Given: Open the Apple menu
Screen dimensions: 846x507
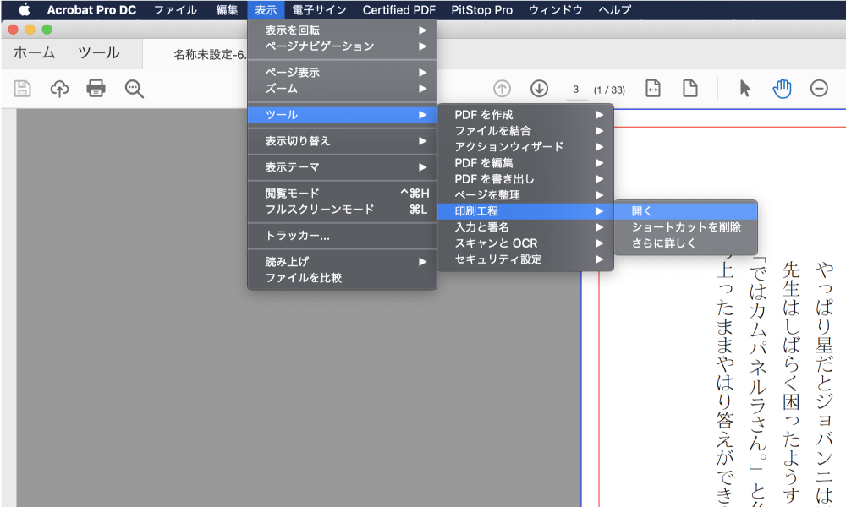Looking at the screenshot, I should point(25,9).
